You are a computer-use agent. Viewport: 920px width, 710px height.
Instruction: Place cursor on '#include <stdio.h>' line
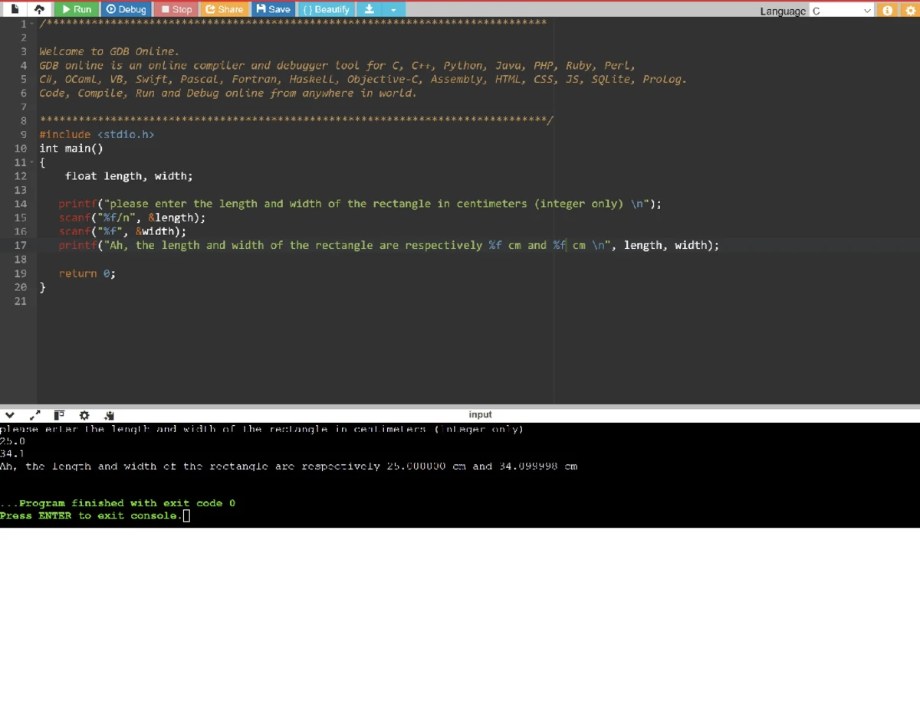97,134
